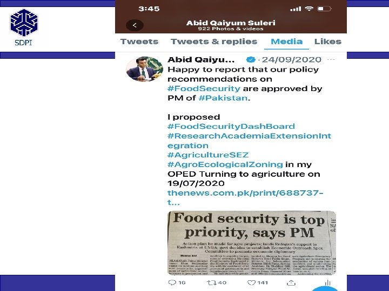The width and height of the screenshot is (389, 291).
Task: Open the tweet's three-dot more menu
Action: pyautogui.click(x=331, y=60)
